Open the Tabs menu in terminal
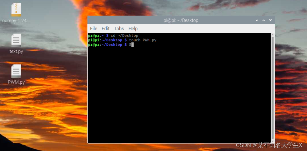 (x=119, y=28)
